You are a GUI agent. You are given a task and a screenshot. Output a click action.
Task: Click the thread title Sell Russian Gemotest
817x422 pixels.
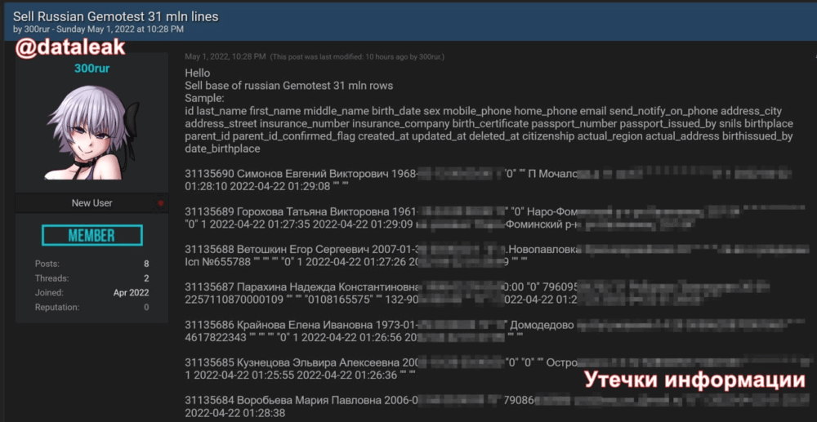tap(116, 16)
